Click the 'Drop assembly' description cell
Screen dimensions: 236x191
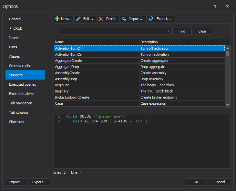pyautogui.click(x=182, y=79)
